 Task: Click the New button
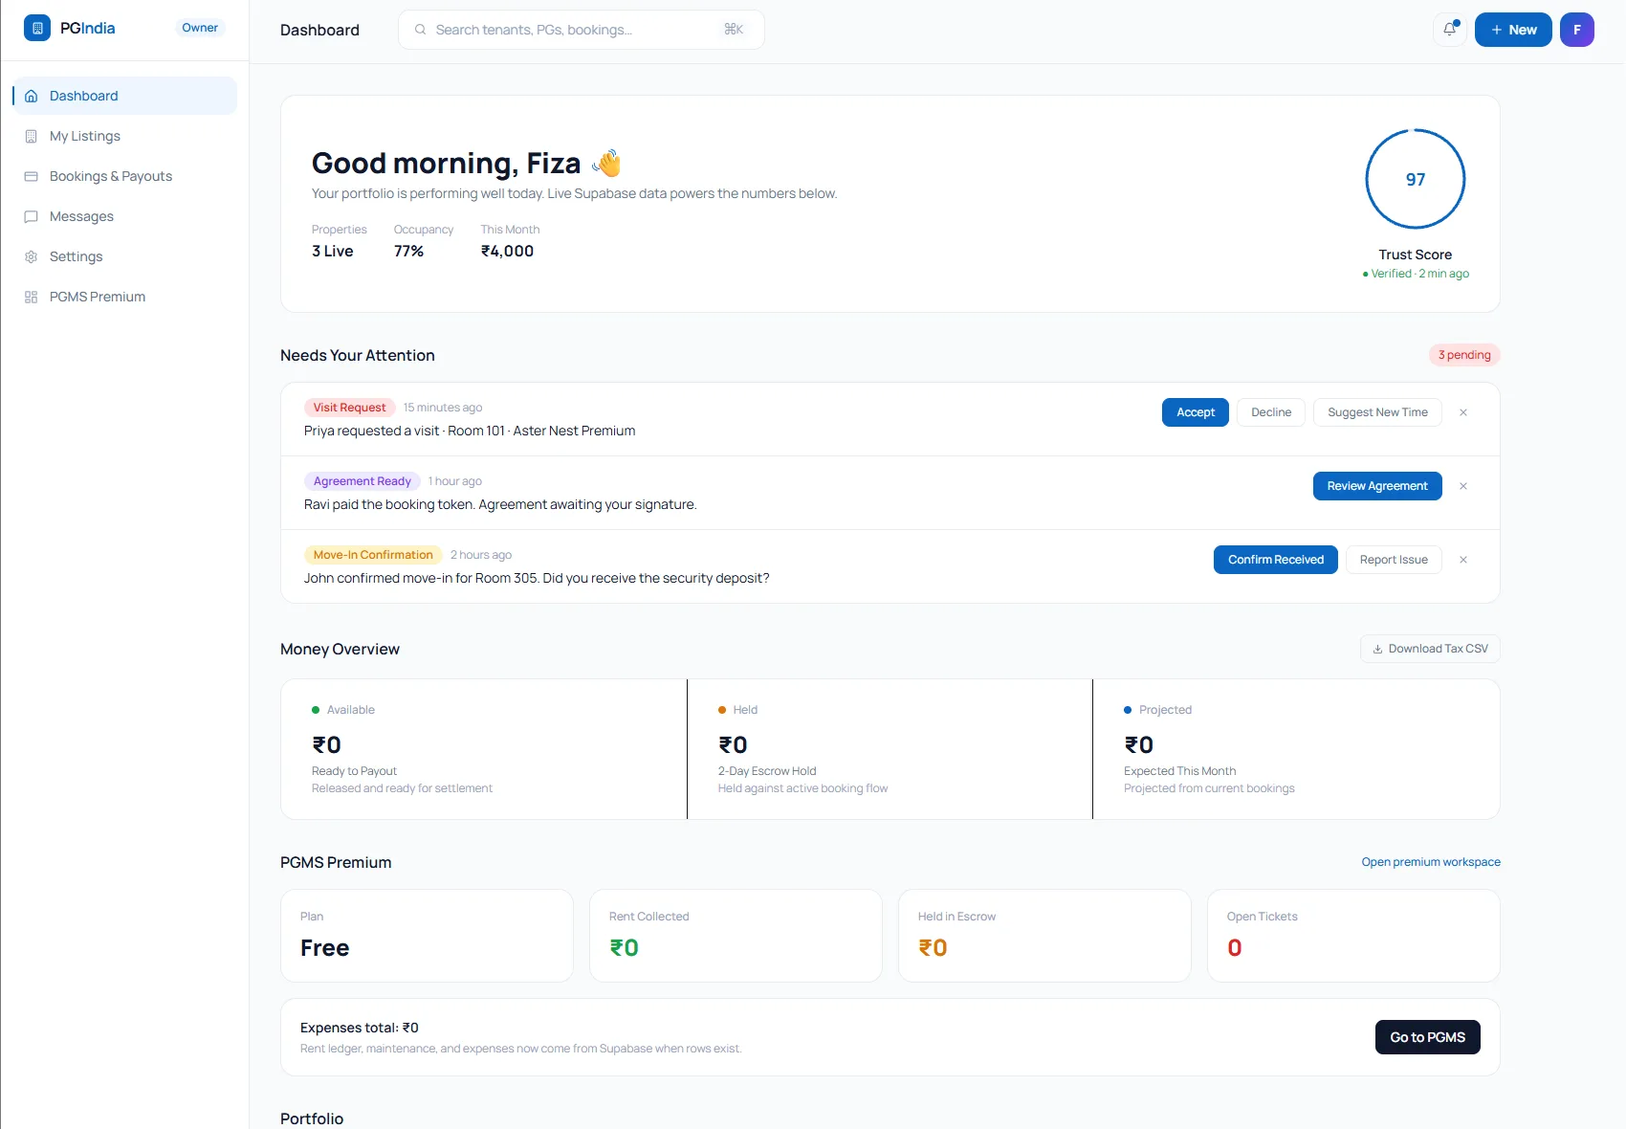click(1513, 30)
